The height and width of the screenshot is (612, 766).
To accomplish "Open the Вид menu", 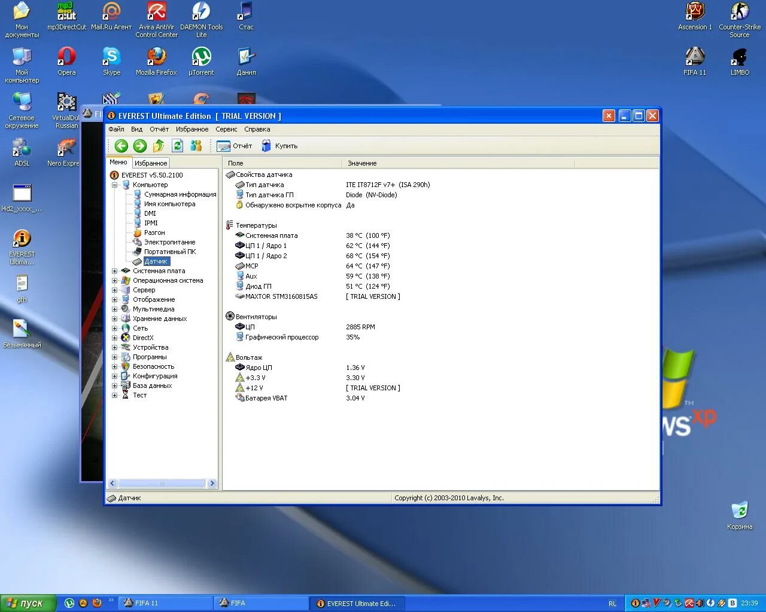I will pos(136,129).
